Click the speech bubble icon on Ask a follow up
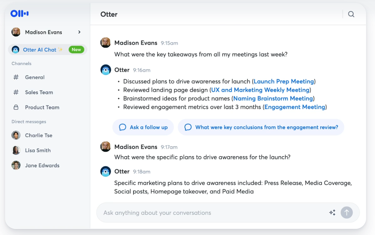 pos(122,127)
